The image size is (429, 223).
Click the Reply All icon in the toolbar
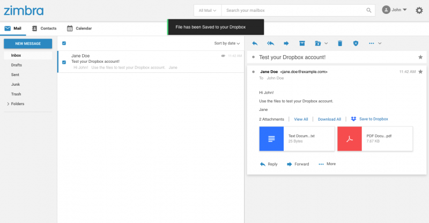tap(270, 43)
